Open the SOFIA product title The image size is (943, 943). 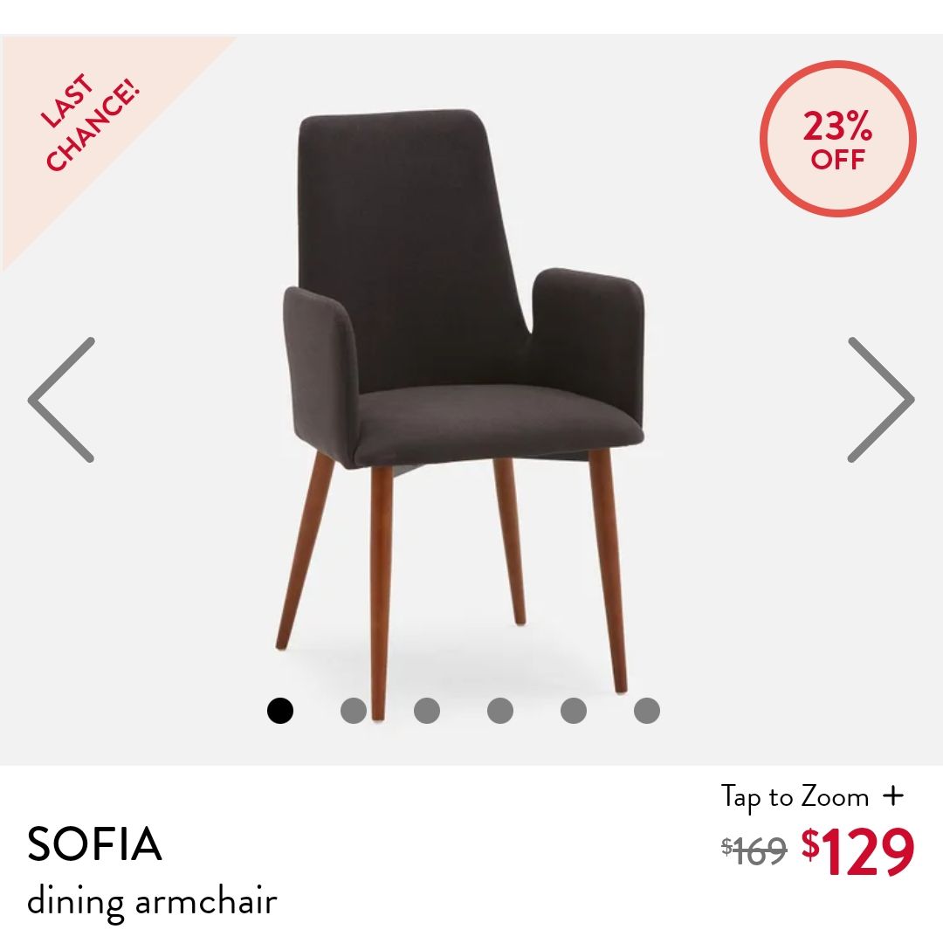94,843
